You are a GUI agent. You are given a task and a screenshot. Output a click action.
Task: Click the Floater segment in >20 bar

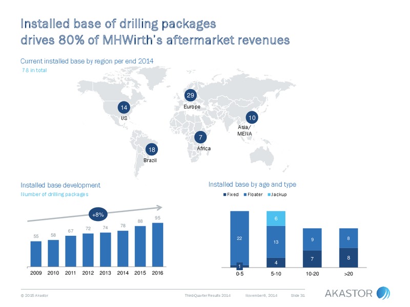[x=348, y=238]
